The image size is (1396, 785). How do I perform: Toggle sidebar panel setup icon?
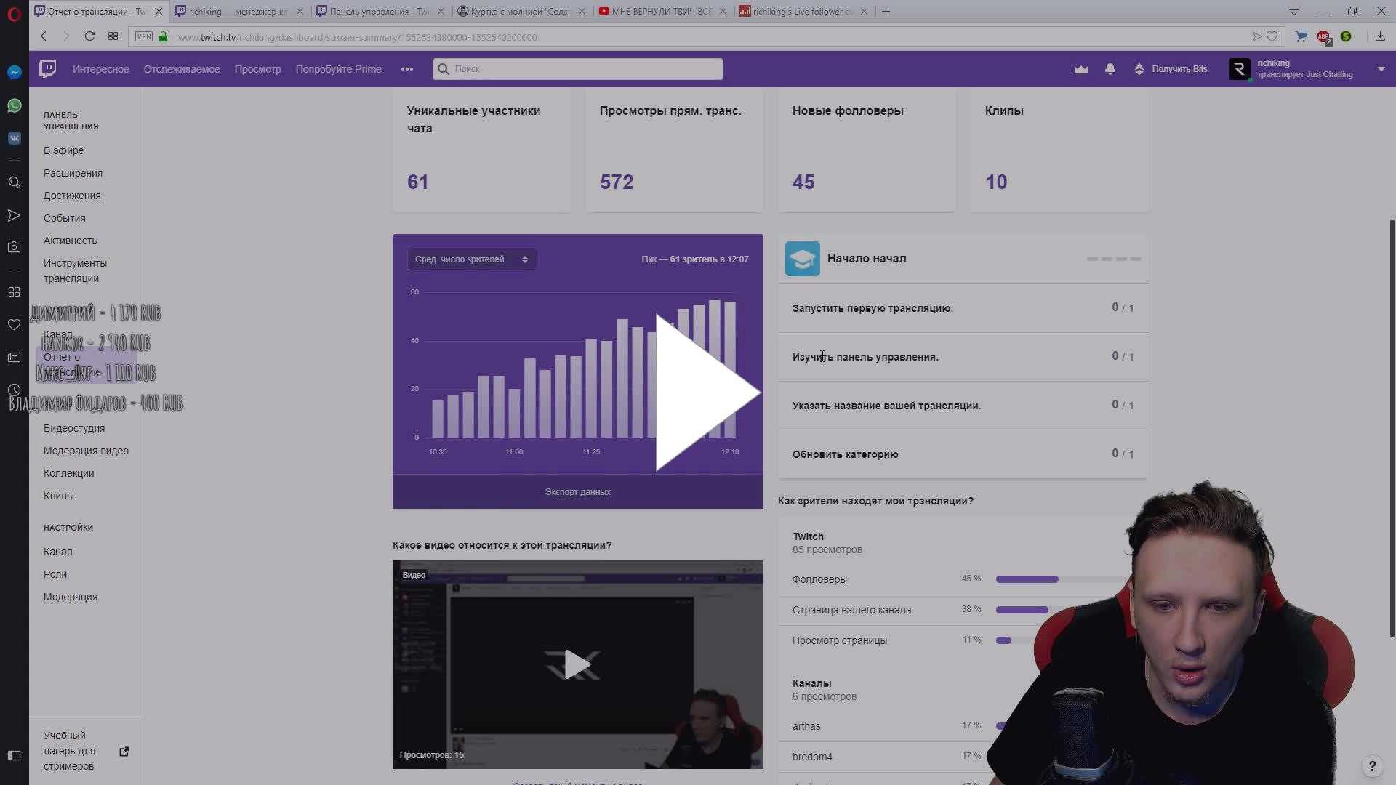pos(14,755)
